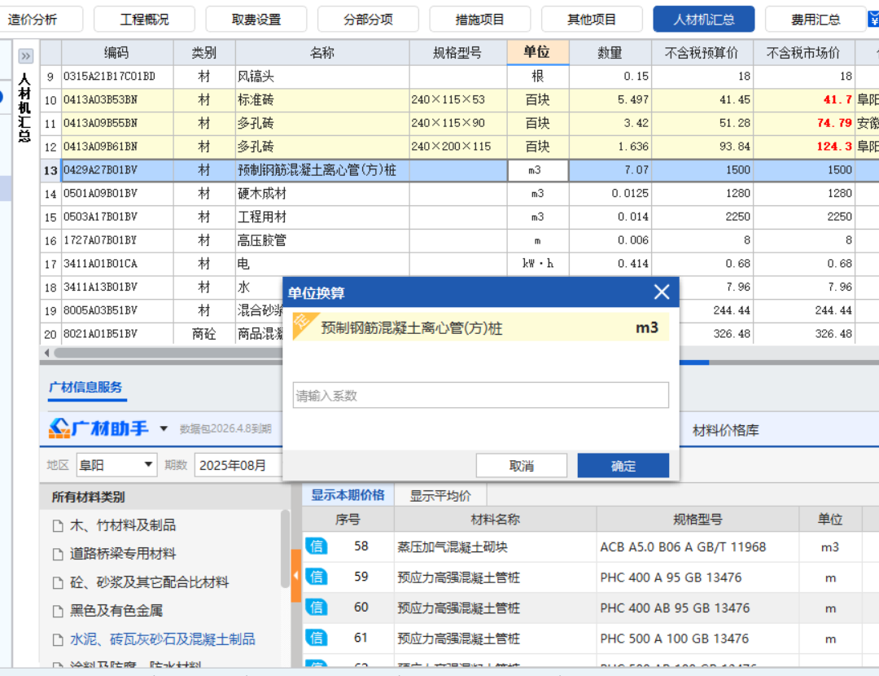Close the 单位换算 dialog

point(662,292)
